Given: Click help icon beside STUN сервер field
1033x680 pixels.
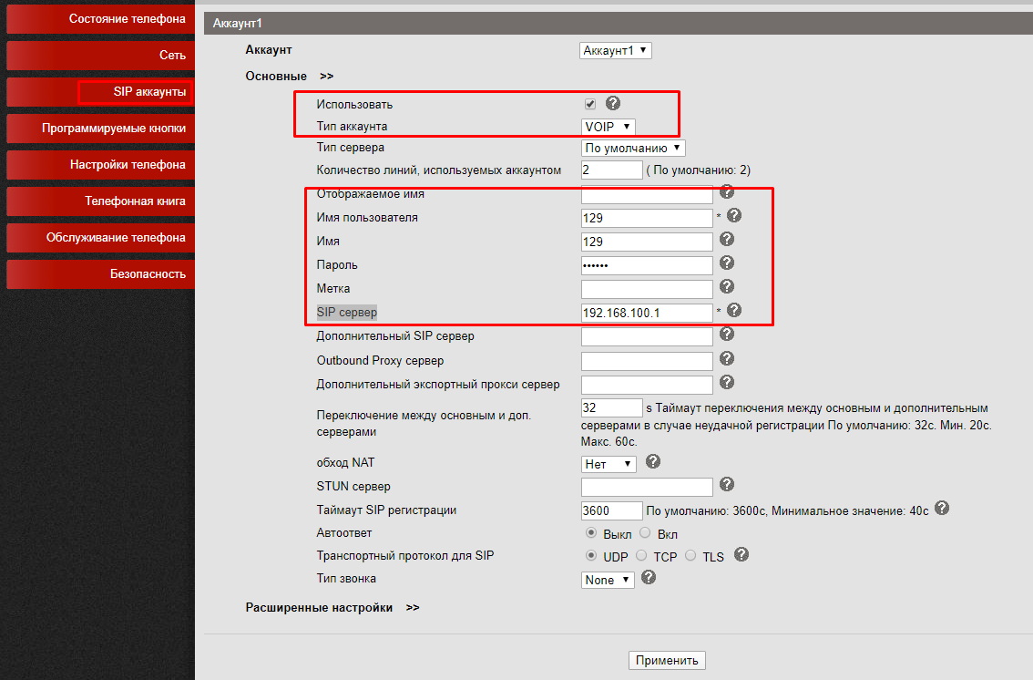Looking at the screenshot, I should pos(726,485).
